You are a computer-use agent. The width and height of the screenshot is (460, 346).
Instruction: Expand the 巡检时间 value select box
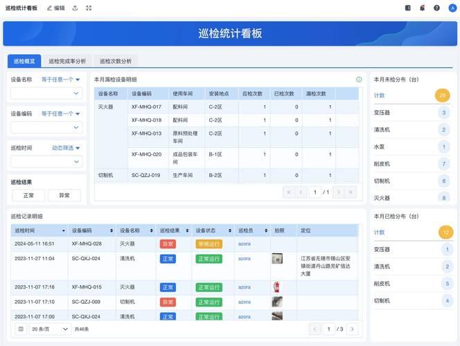click(46, 162)
